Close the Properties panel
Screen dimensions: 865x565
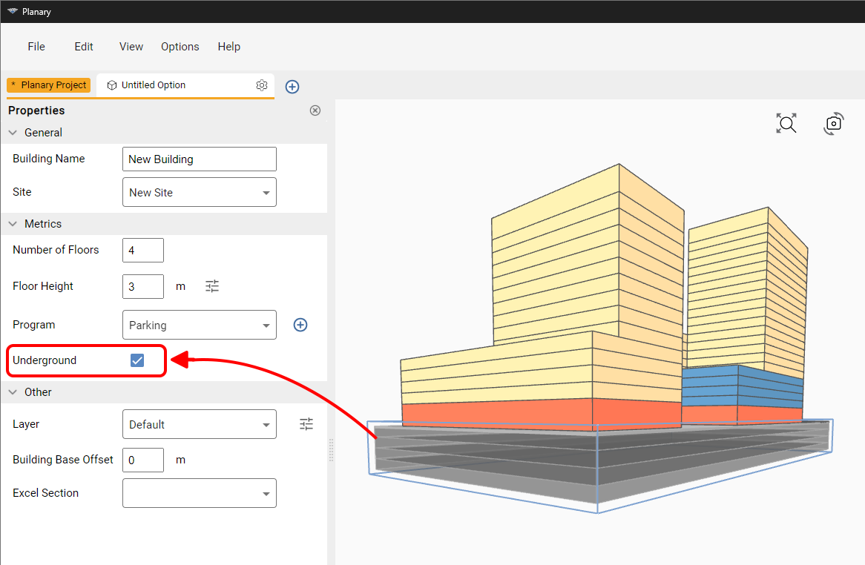click(x=315, y=110)
